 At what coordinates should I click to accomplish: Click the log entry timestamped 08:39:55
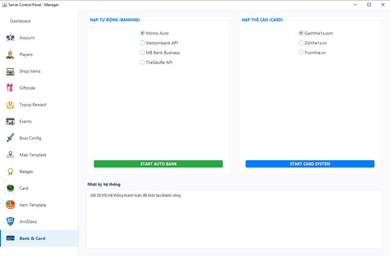(x=136, y=195)
